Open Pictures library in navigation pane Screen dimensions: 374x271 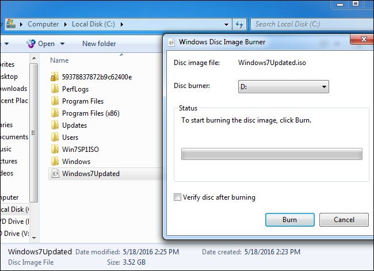coord(9,161)
